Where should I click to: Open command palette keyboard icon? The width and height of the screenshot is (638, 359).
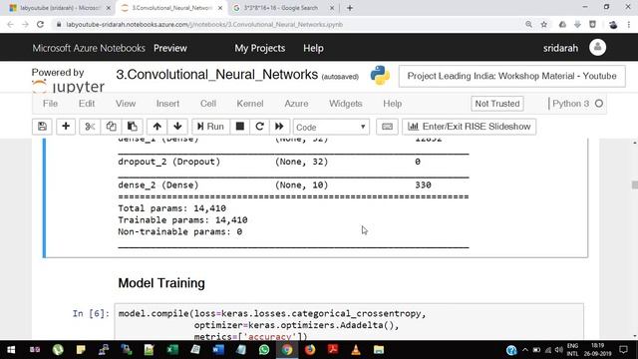point(387,127)
